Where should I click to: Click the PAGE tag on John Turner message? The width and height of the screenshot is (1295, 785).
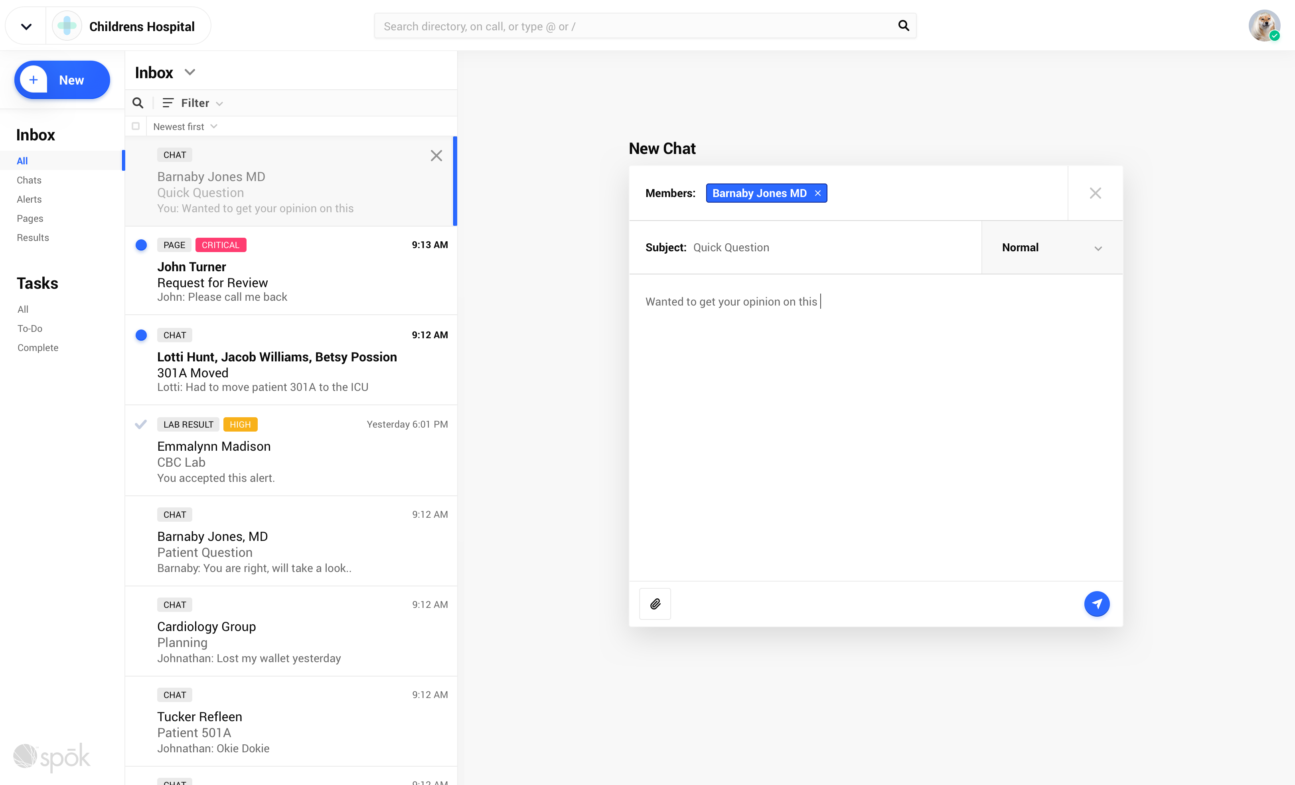click(x=174, y=245)
